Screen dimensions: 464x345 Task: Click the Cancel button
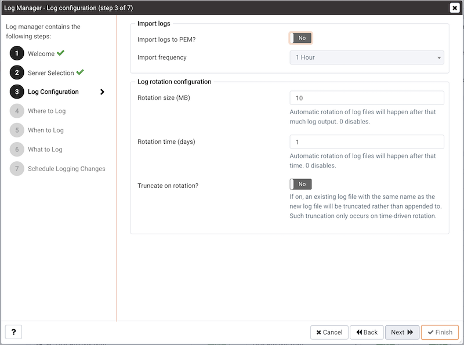(x=329, y=332)
